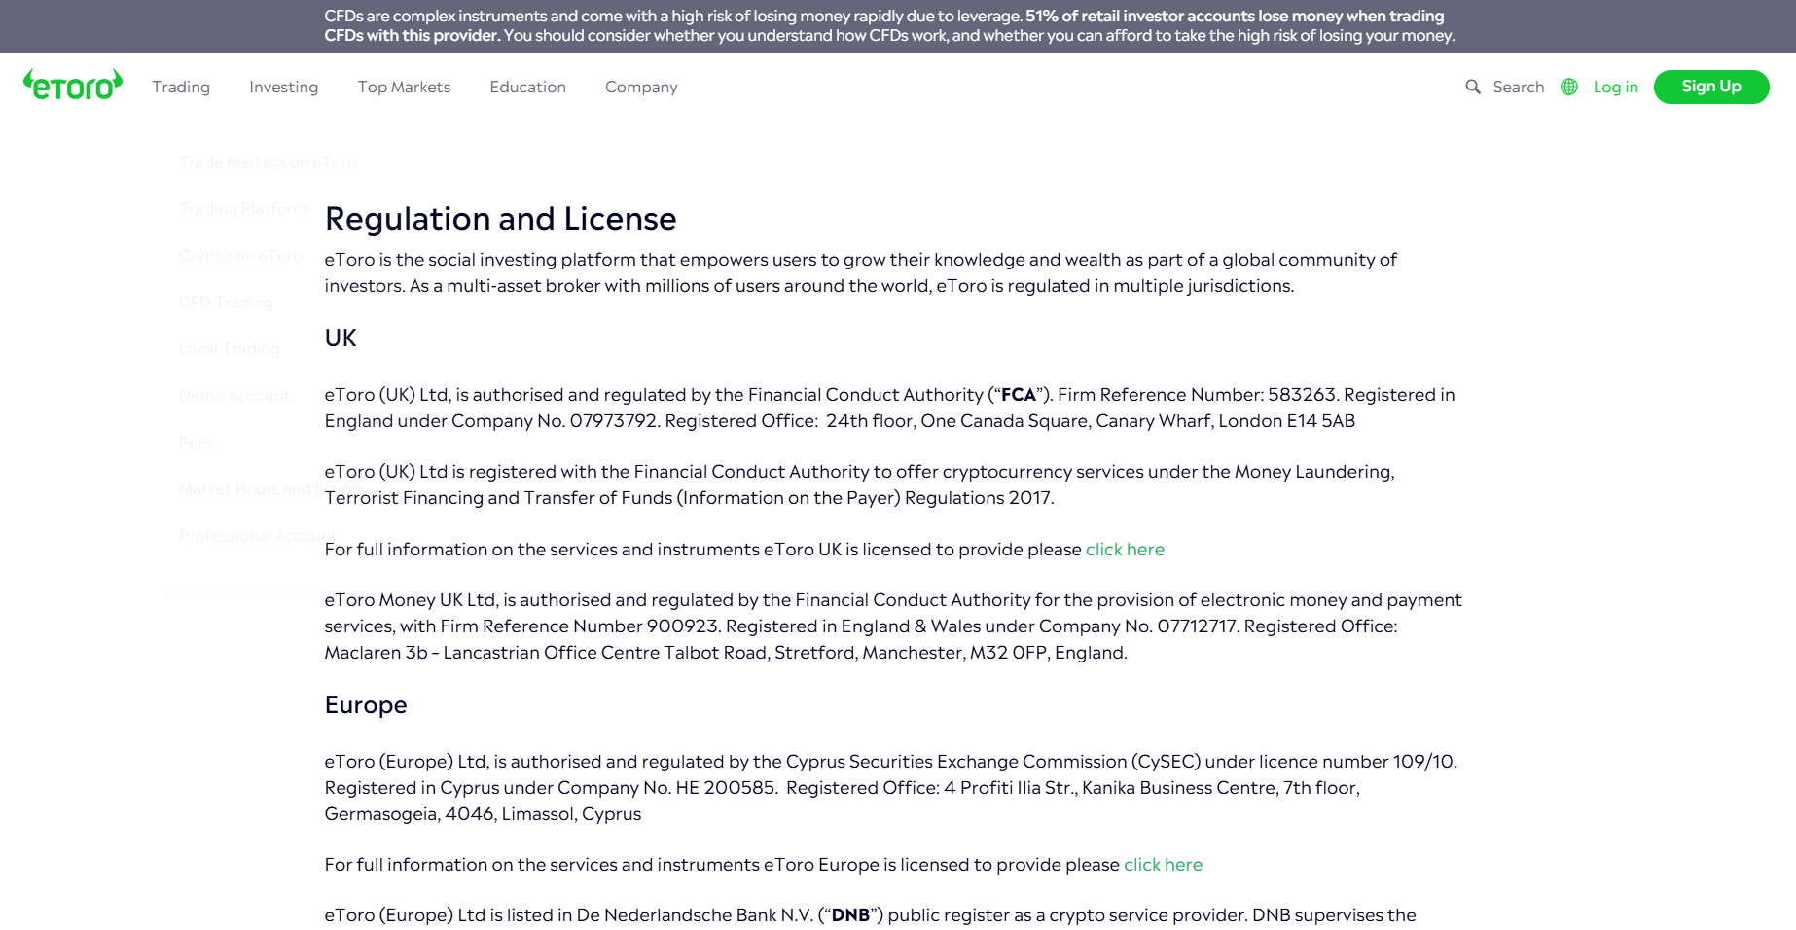Select faded 'Crypto on eToro' dropdown item
Viewport: 1796px width, 930px height.
coord(240,256)
